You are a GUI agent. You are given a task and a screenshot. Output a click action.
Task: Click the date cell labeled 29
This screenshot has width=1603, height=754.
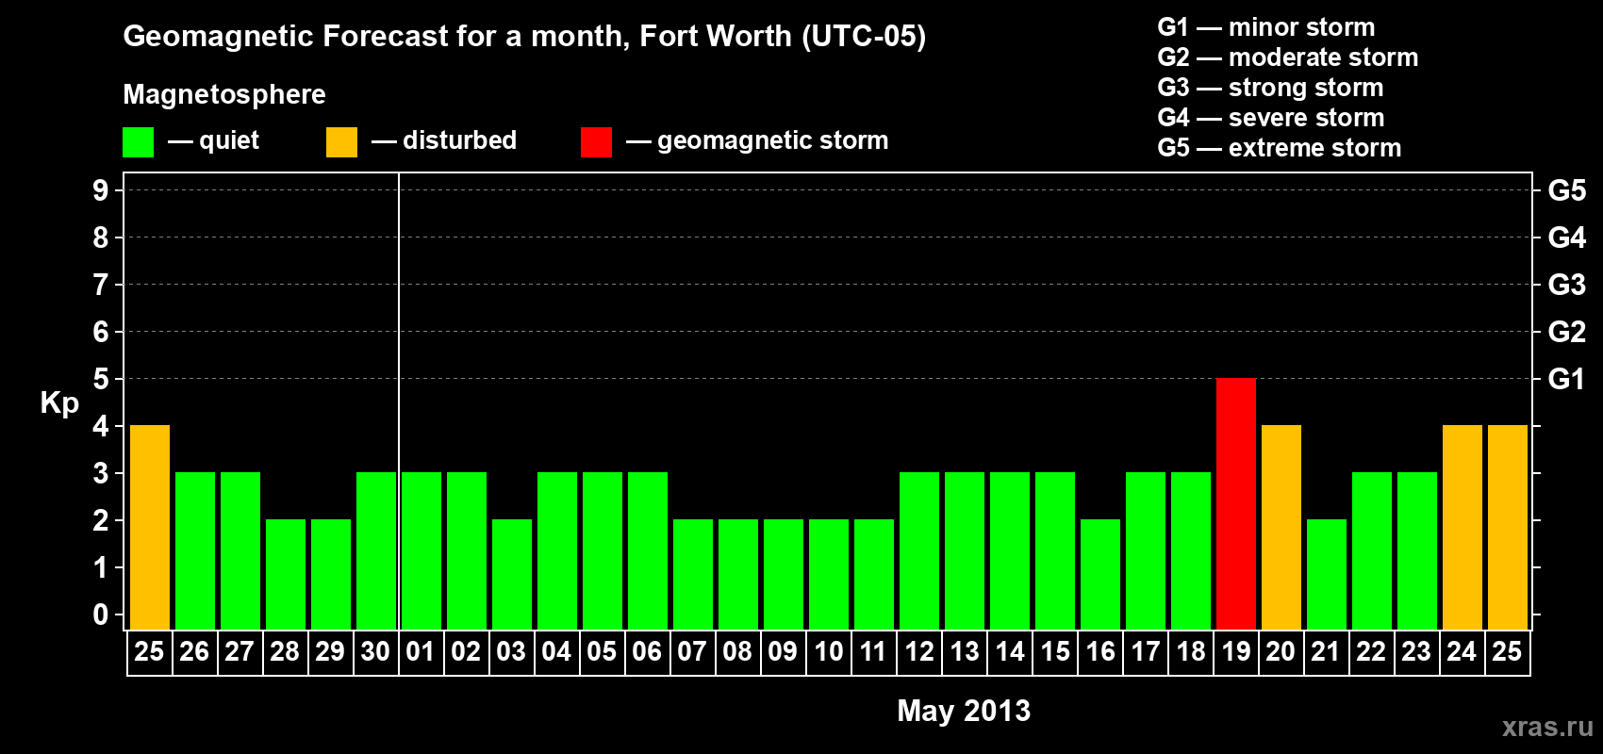point(331,652)
